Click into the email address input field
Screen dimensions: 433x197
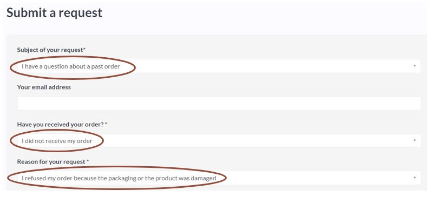point(219,103)
